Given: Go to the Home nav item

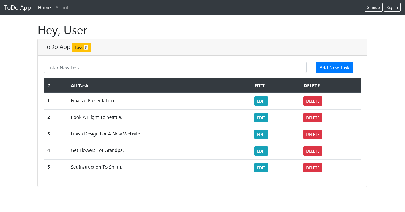Looking at the screenshot, I should [44, 7].
